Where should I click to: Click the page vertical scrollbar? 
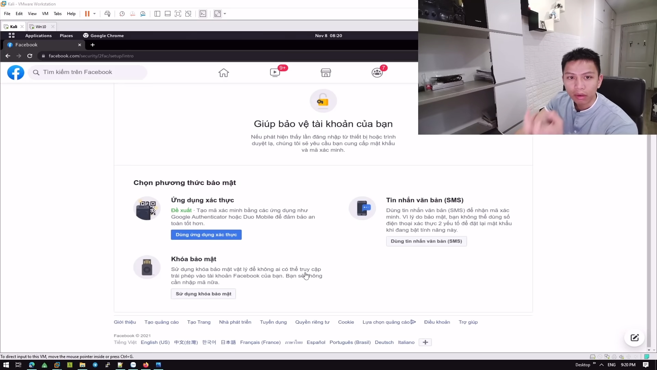pos(649,240)
